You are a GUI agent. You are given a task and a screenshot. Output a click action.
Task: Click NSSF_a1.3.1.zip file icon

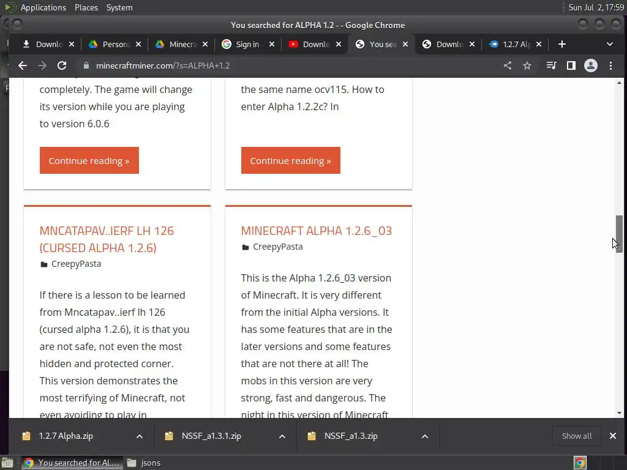tap(169, 436)
